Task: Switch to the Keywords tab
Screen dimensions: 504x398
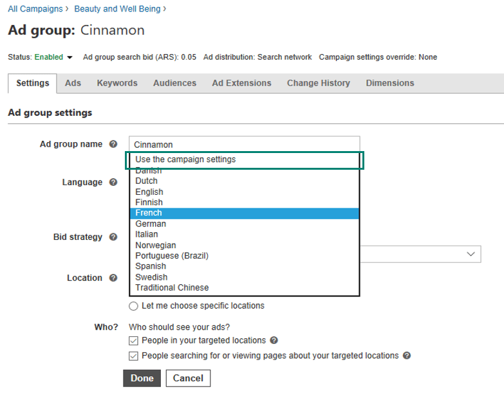Action: (117, 84)
